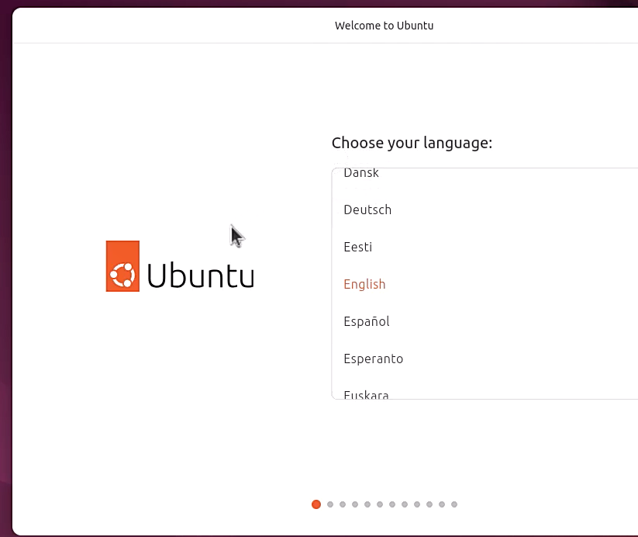
Task: Click the fourth page indicator dot
Action: pyautogui.click(x=354, y=504)
